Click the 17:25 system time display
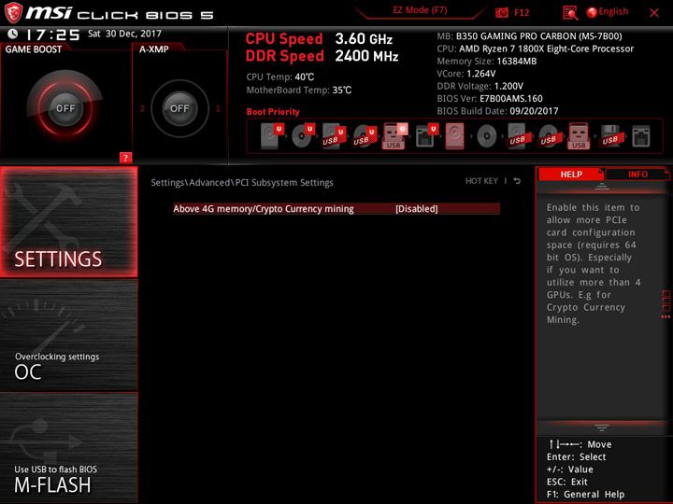Viewport: 673px width, 504px height. pos(52,35)
